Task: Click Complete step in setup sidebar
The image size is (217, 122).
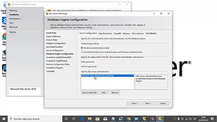Action: click(51, 71)
